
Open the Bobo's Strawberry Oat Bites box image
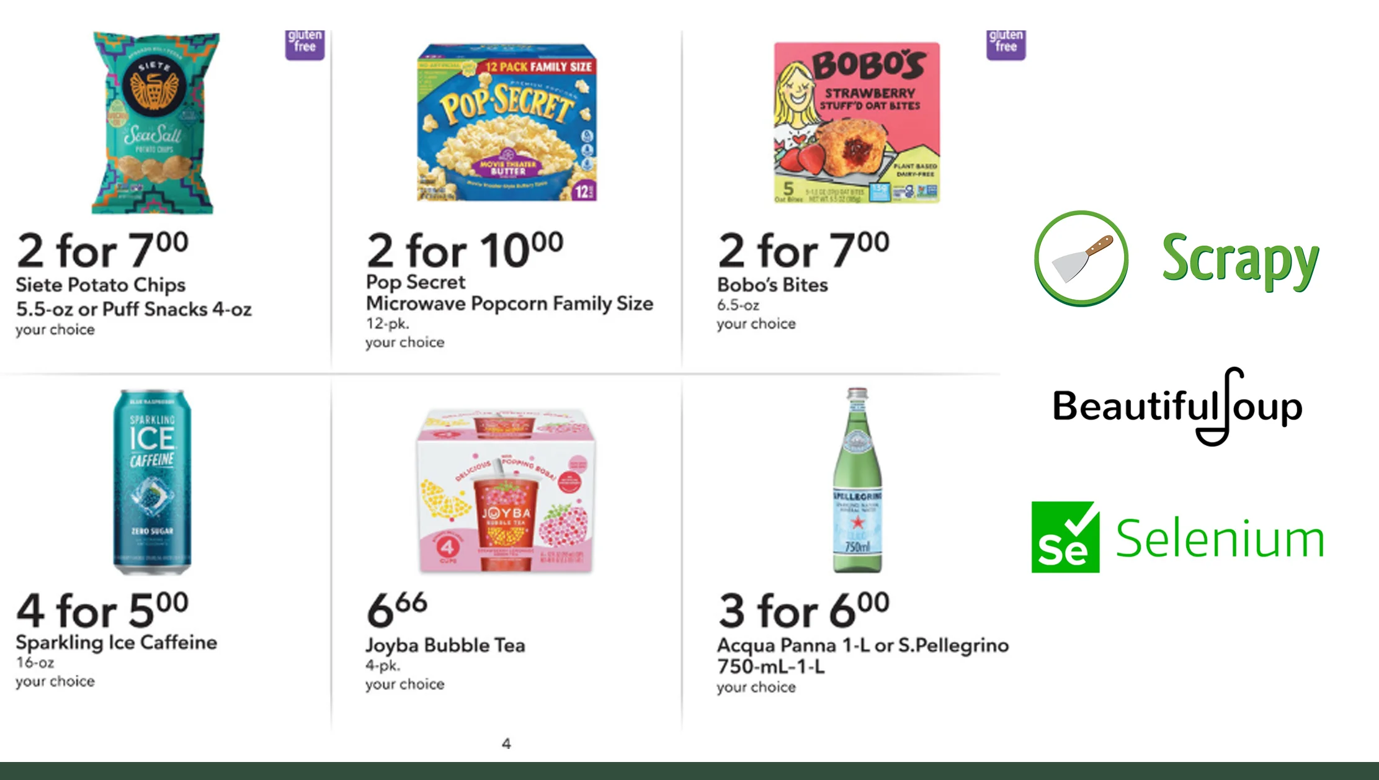856,123
